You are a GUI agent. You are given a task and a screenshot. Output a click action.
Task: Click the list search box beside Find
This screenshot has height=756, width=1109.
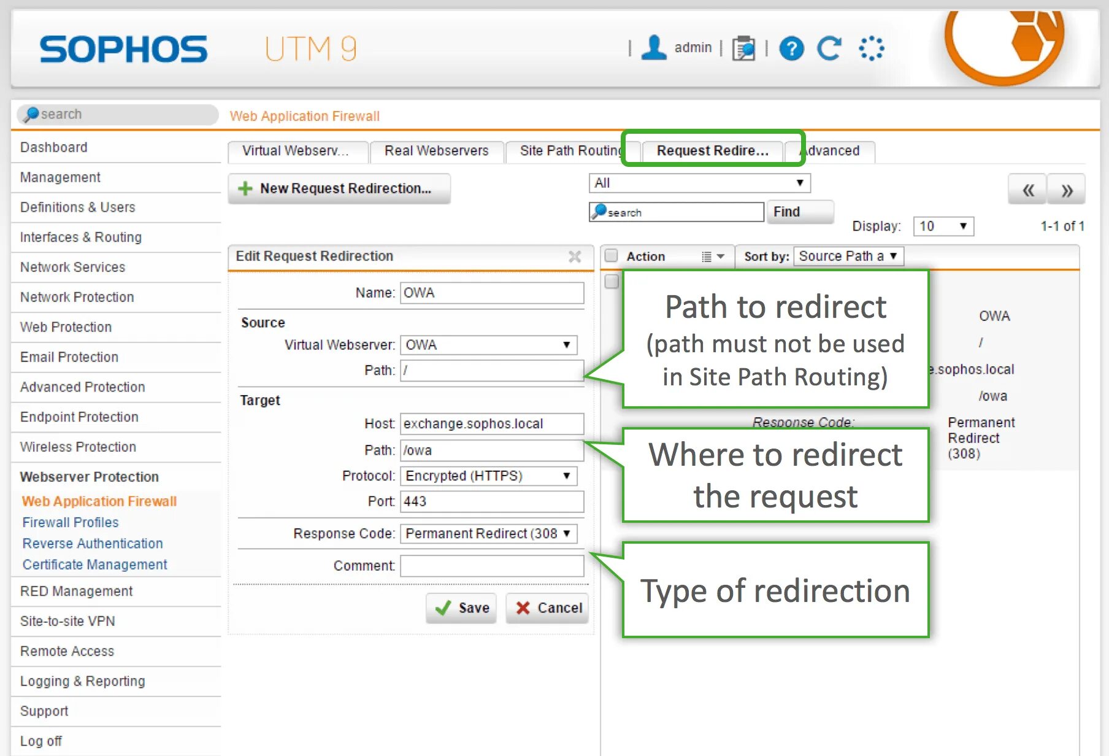pyautogui.click(x=677, y=212)
